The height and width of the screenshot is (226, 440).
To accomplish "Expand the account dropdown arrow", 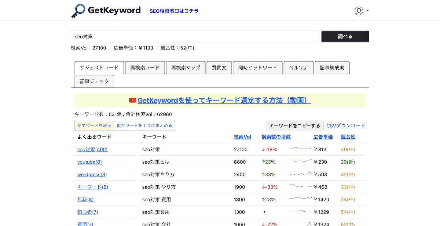I will pos(368,10).
